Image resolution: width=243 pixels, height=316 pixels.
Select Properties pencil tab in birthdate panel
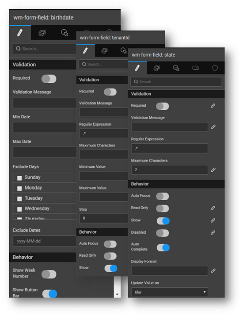(20, 33)
